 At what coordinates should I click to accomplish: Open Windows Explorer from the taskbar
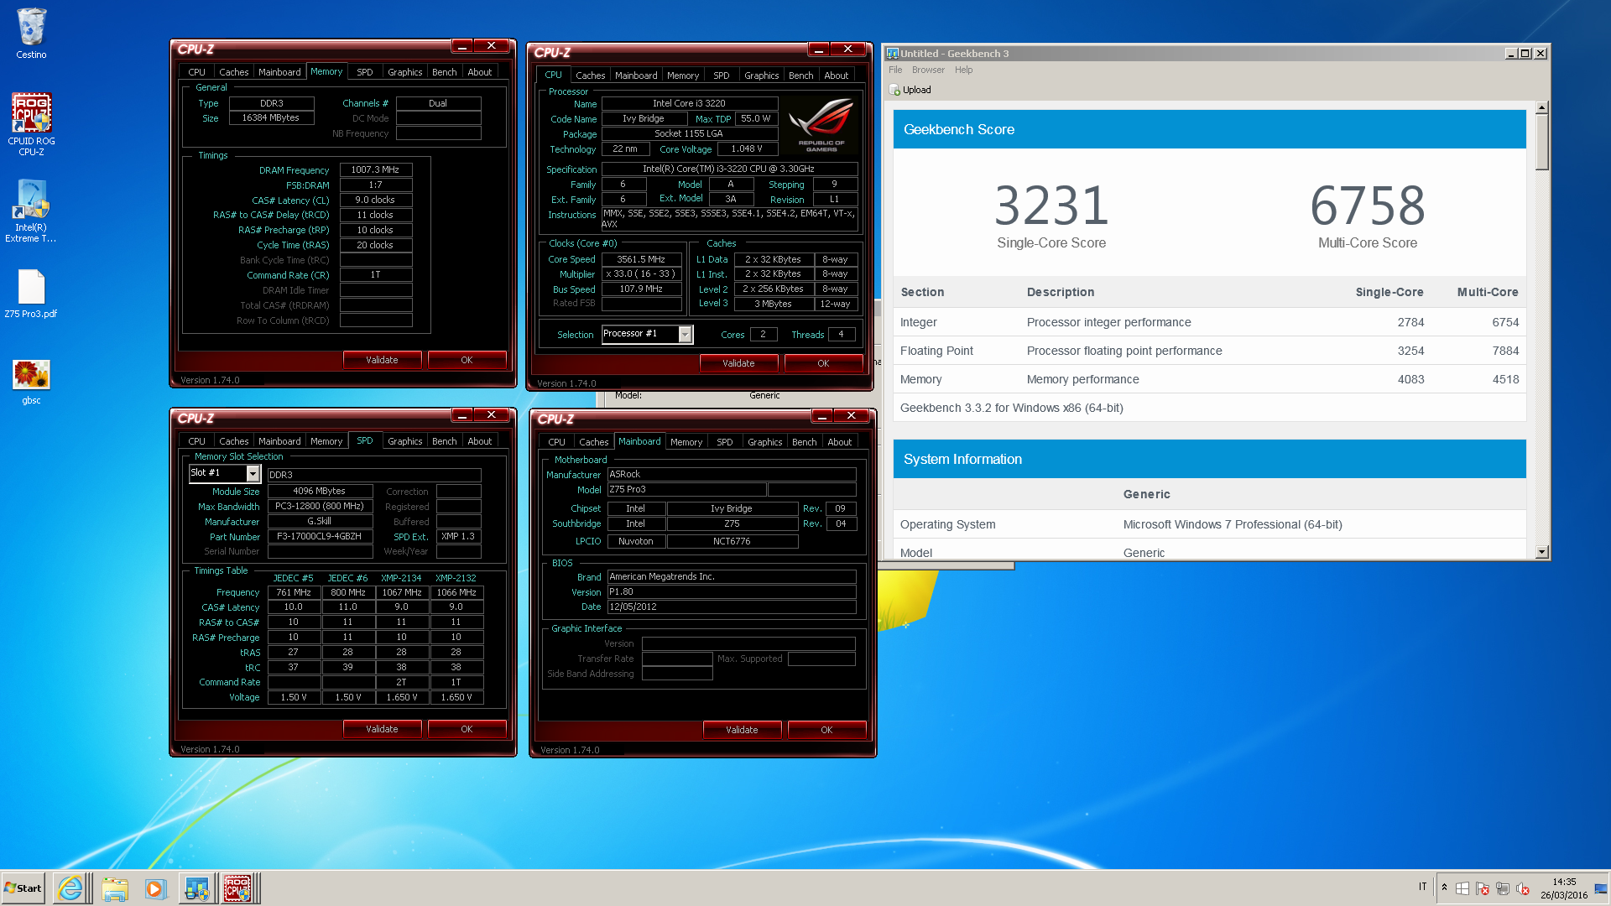pyautogui.click(x=114, y=888)
